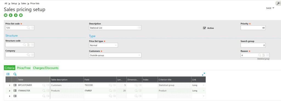This screenshot has height=109, width=281.
Task: Switch grid to card view icon
Action: [x=8, y=74]
